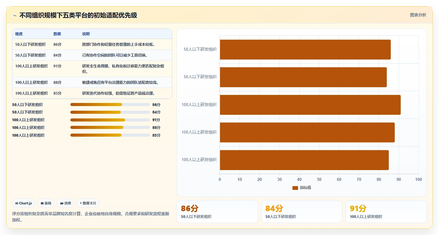Select the 表格 chip
Image resolution: width=439 pixels, height=235 pixels.
pos(46,203)
